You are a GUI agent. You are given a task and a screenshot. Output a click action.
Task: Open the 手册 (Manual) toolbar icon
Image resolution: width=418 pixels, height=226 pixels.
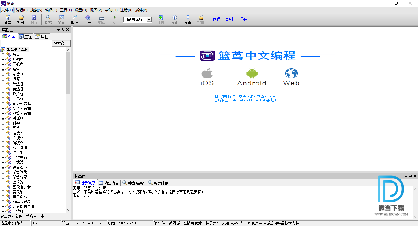click(88, 20)
